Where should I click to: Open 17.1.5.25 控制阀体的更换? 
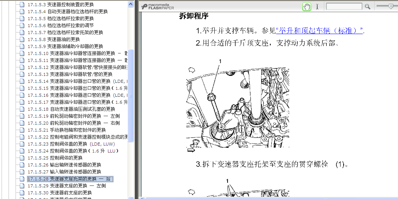coord(55,158)
